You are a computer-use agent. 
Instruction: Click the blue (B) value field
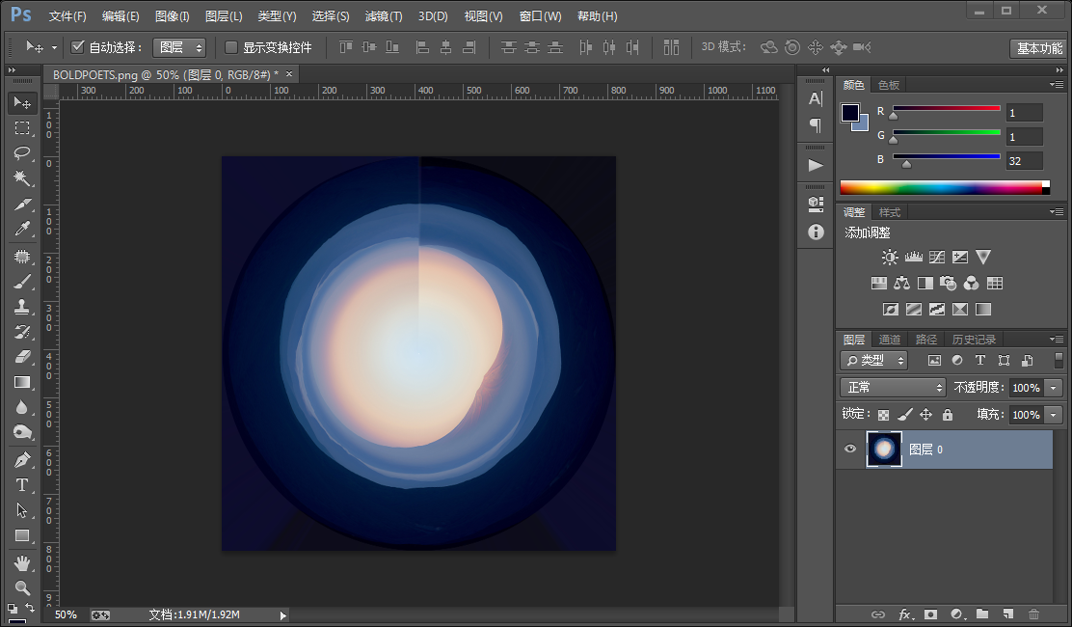[1024, 161]
